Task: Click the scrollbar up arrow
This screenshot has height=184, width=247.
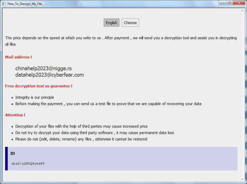Action: tap(242, 11)
